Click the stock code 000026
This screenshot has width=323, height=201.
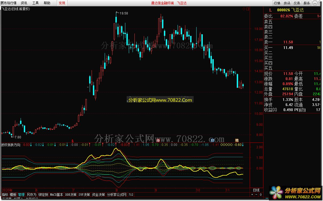tap(284, 10)
